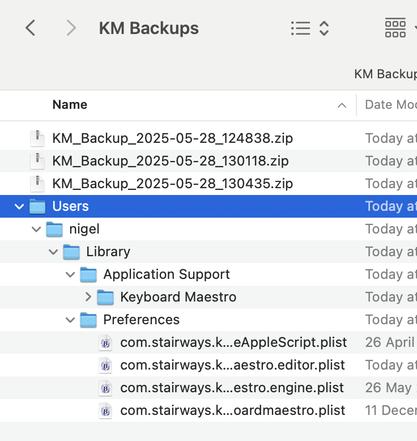The width and height of the screenshot is (417, 441).
Task: Open the group-by grid icon menu
Action: [396, 28]
